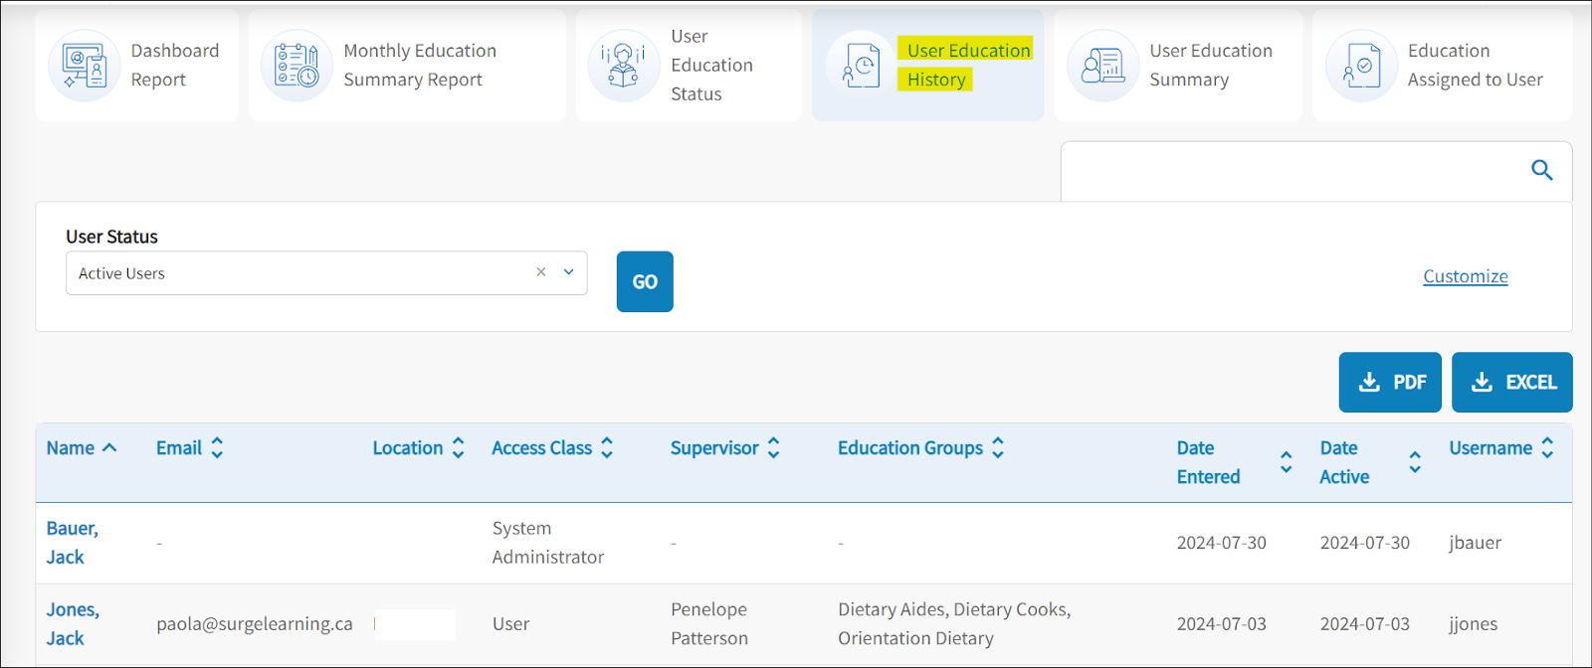The height and width of the screenshot is (668, 1592).
Task: Download report as PDF
Action: pos(1390,383)
